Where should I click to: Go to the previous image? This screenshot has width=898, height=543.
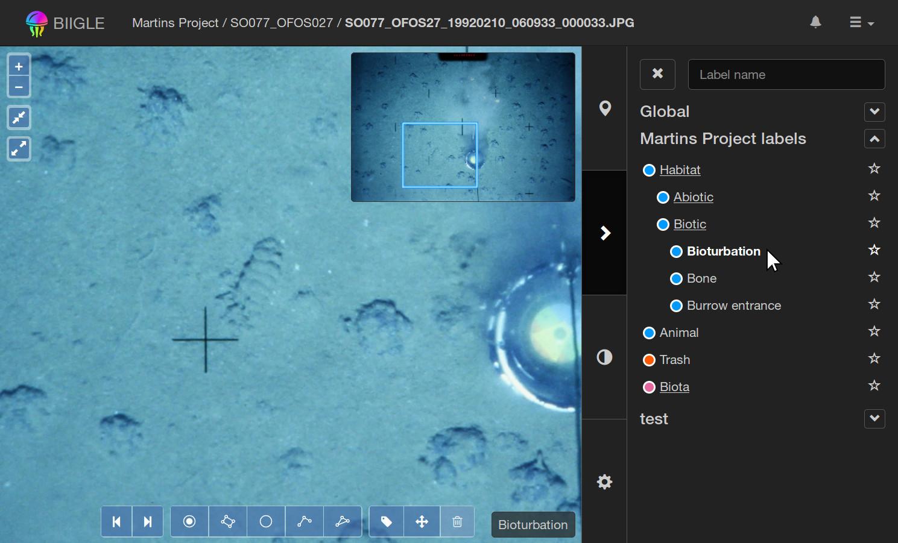(116, 522)
